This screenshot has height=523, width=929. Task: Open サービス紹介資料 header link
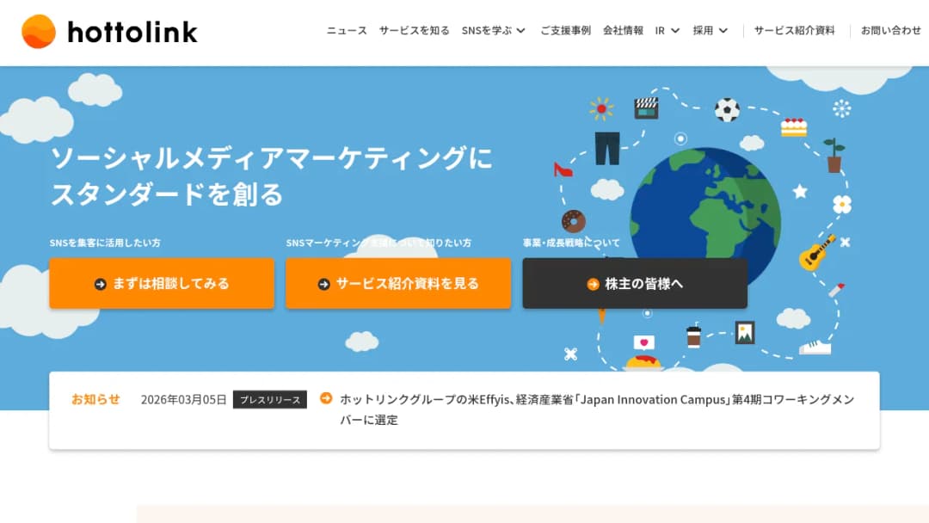(x=794, y=30)
